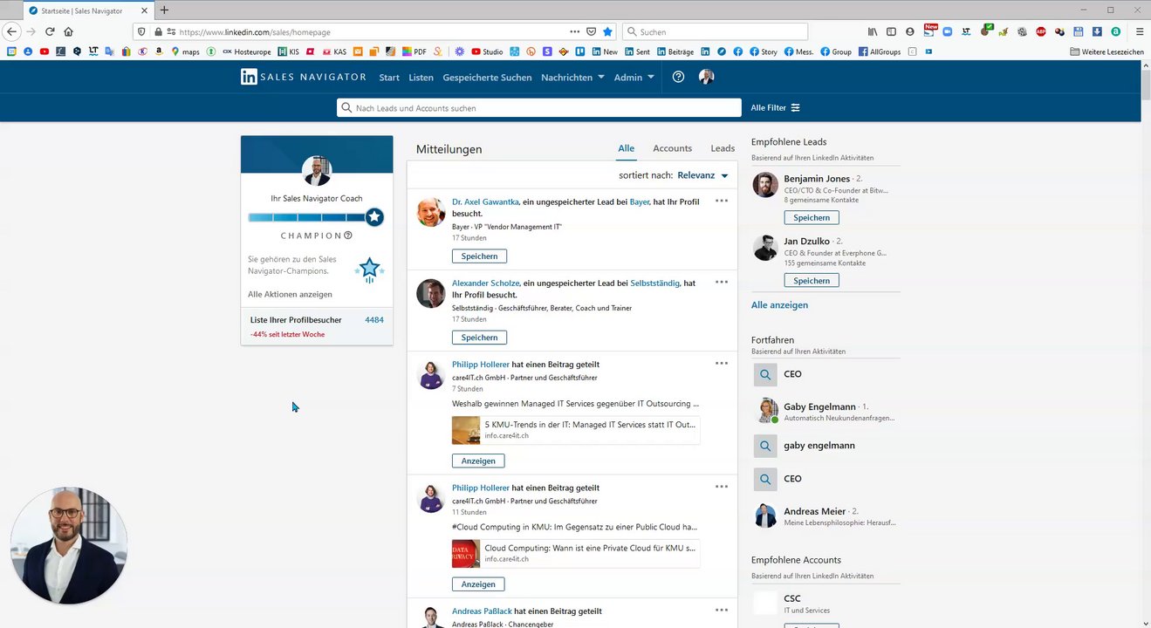Open Listen in navigation bar
This screenshot has width=1151, height=628.
(x=421, y=78)
